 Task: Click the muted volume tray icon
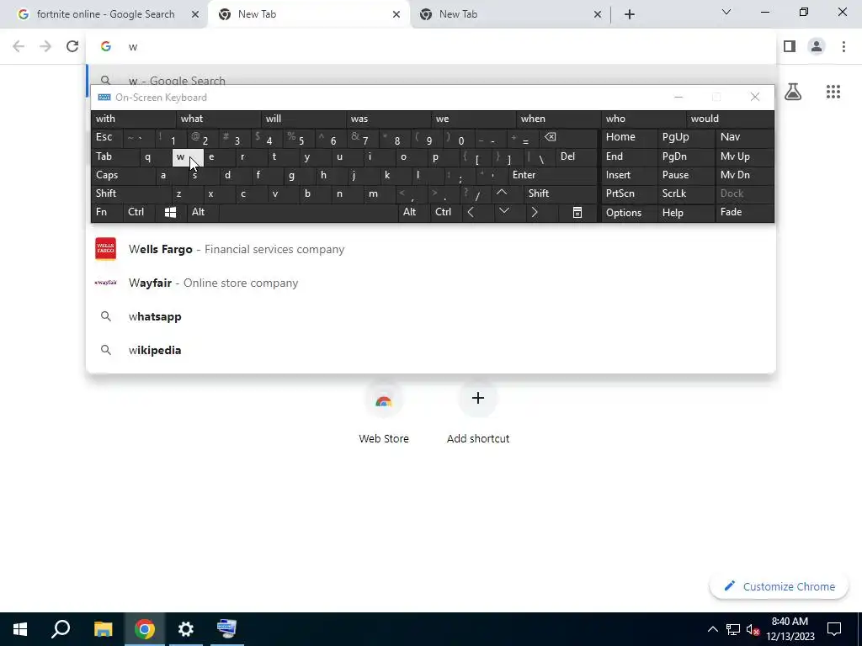753,629
